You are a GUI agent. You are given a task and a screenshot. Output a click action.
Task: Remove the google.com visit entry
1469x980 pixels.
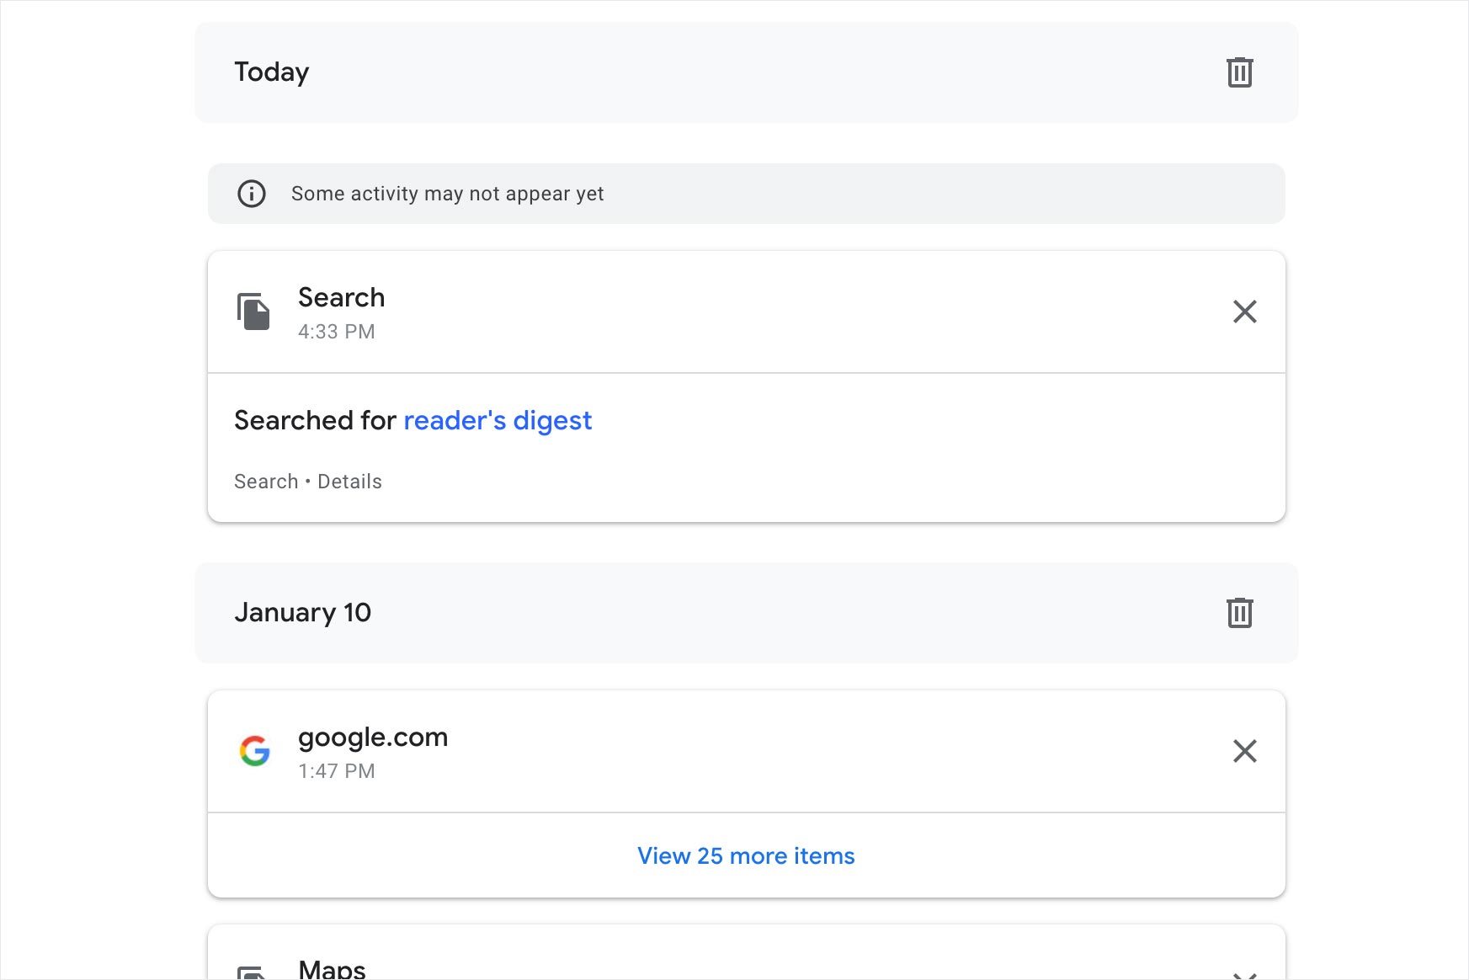pyautogui.click(x=1245, y=751)
